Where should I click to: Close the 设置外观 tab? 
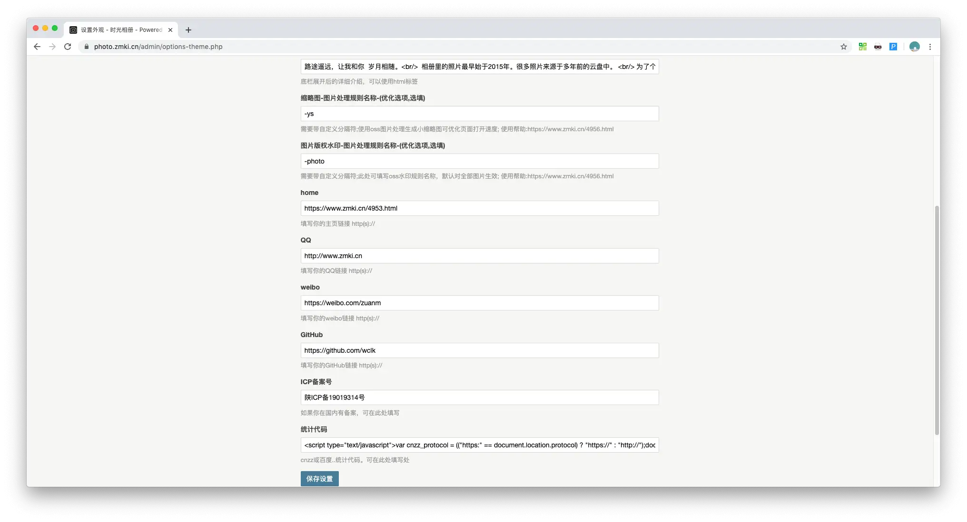(170, 29)
